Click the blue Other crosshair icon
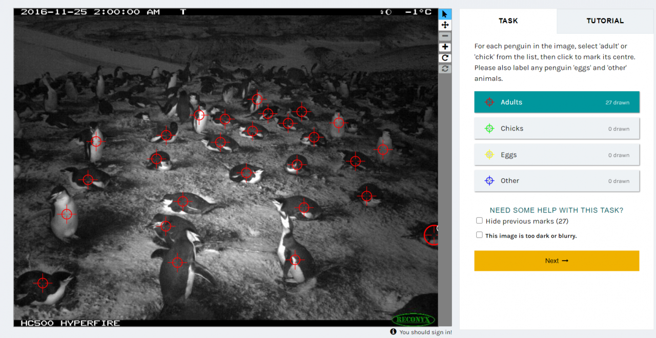The width and height of the screenshot is (656, 338). [489, 181]
